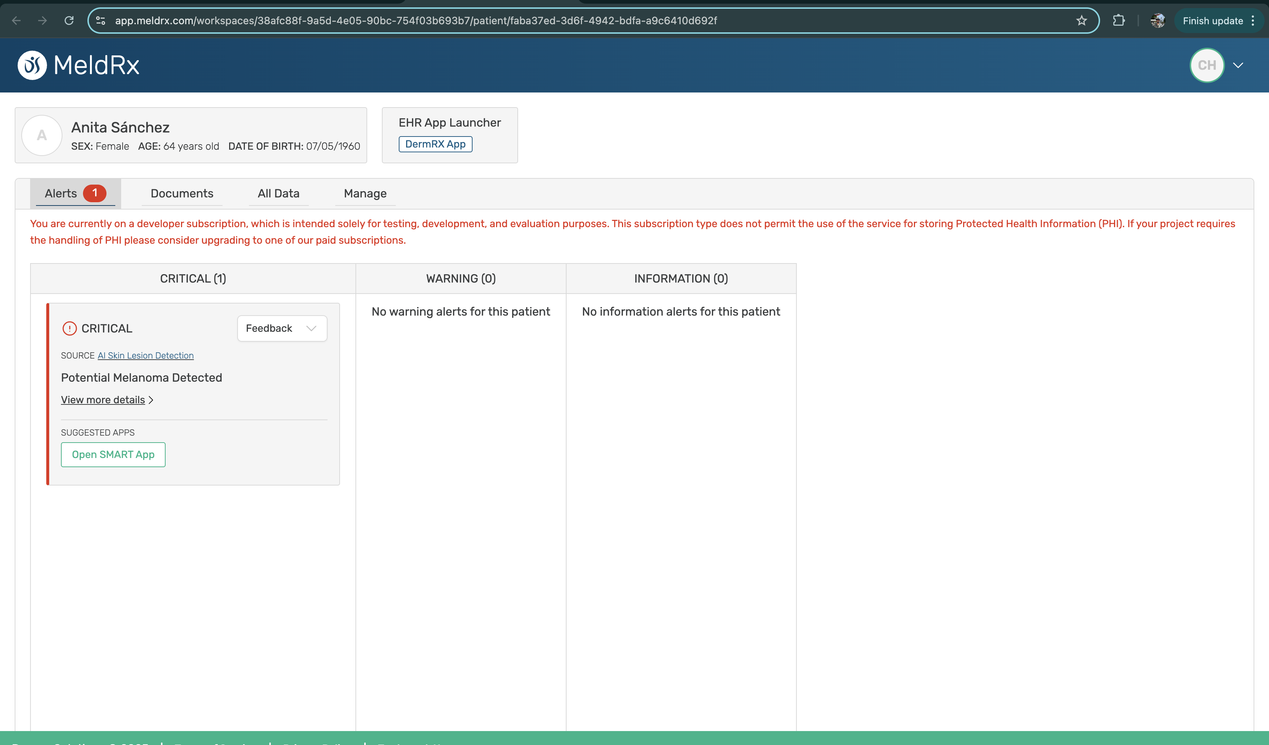Open site information icon in address bar

click(101, 21)
